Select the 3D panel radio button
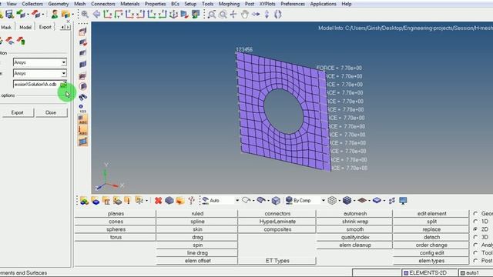The height and width of the screenshot is (277, 493). pyautogui.click(x=475, y=237)
